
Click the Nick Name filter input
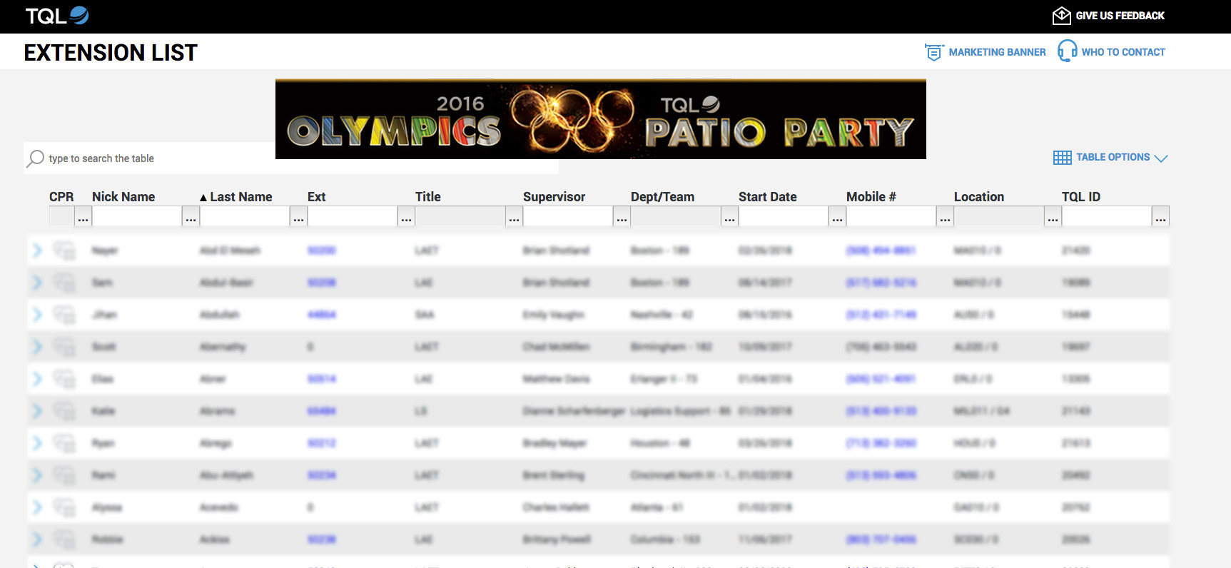point(137,216)
